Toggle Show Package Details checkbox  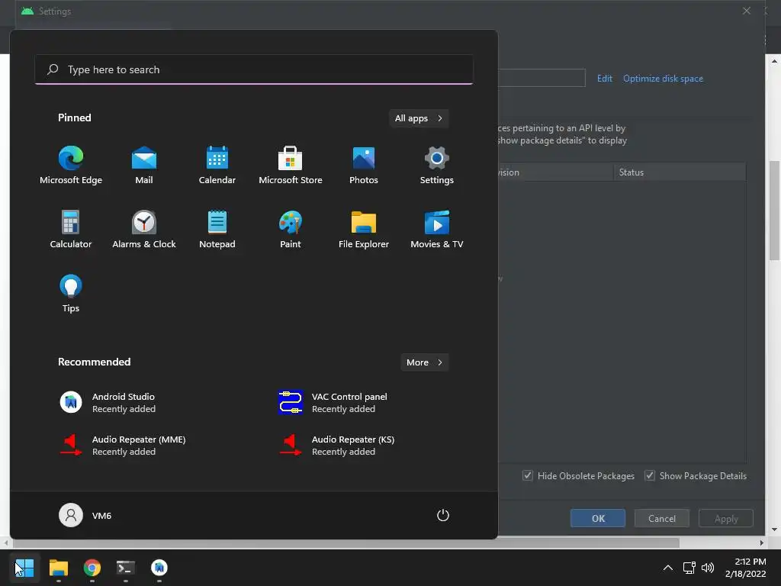(650, 475)
